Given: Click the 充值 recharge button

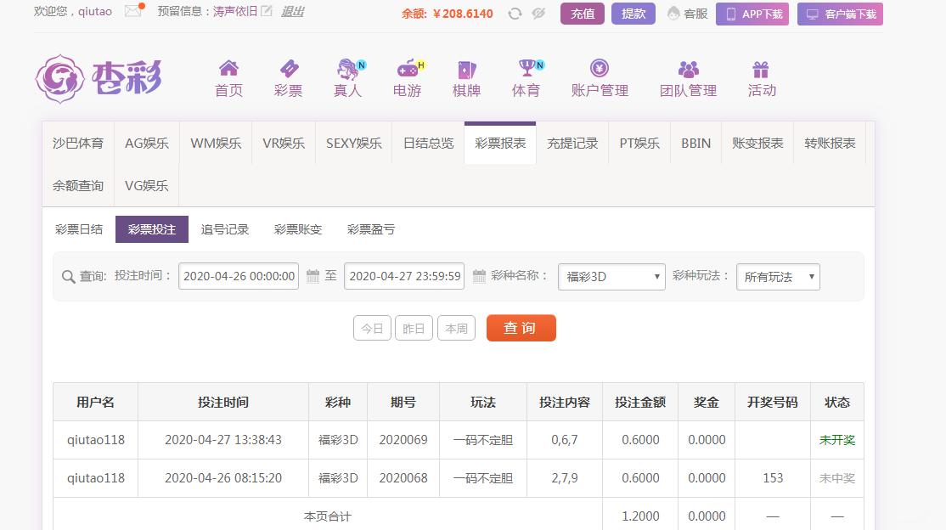Looking at the screenshot, I should (583, 14).
